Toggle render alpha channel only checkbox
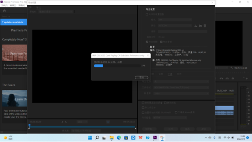Screen dimensions: 252x142 coord(176,112)
